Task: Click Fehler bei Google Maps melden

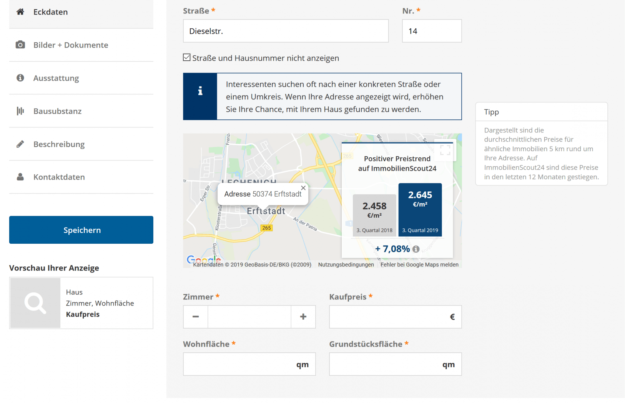Action: [x=419, y=264]
